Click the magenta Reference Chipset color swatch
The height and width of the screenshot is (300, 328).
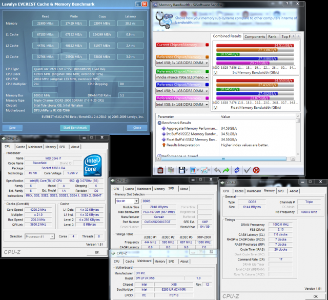(x=207, y=98)
